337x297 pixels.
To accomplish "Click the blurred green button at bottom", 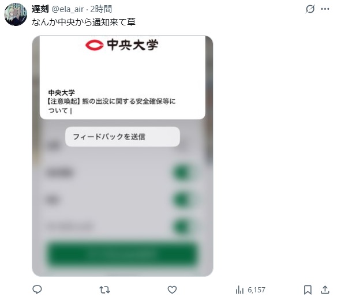I will (122, 254).
